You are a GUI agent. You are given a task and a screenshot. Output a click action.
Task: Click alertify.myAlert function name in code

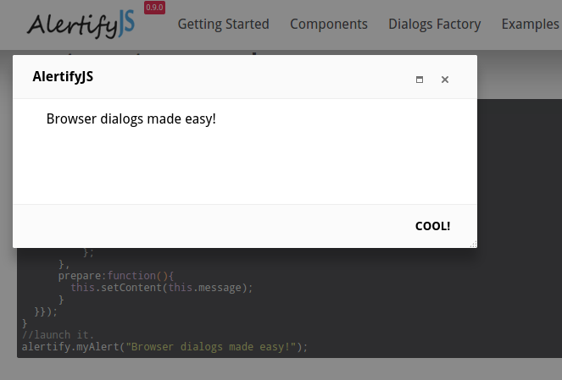tap(70, 347)
